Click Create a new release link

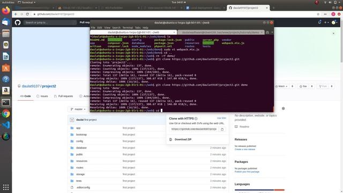tap(245, 149)
